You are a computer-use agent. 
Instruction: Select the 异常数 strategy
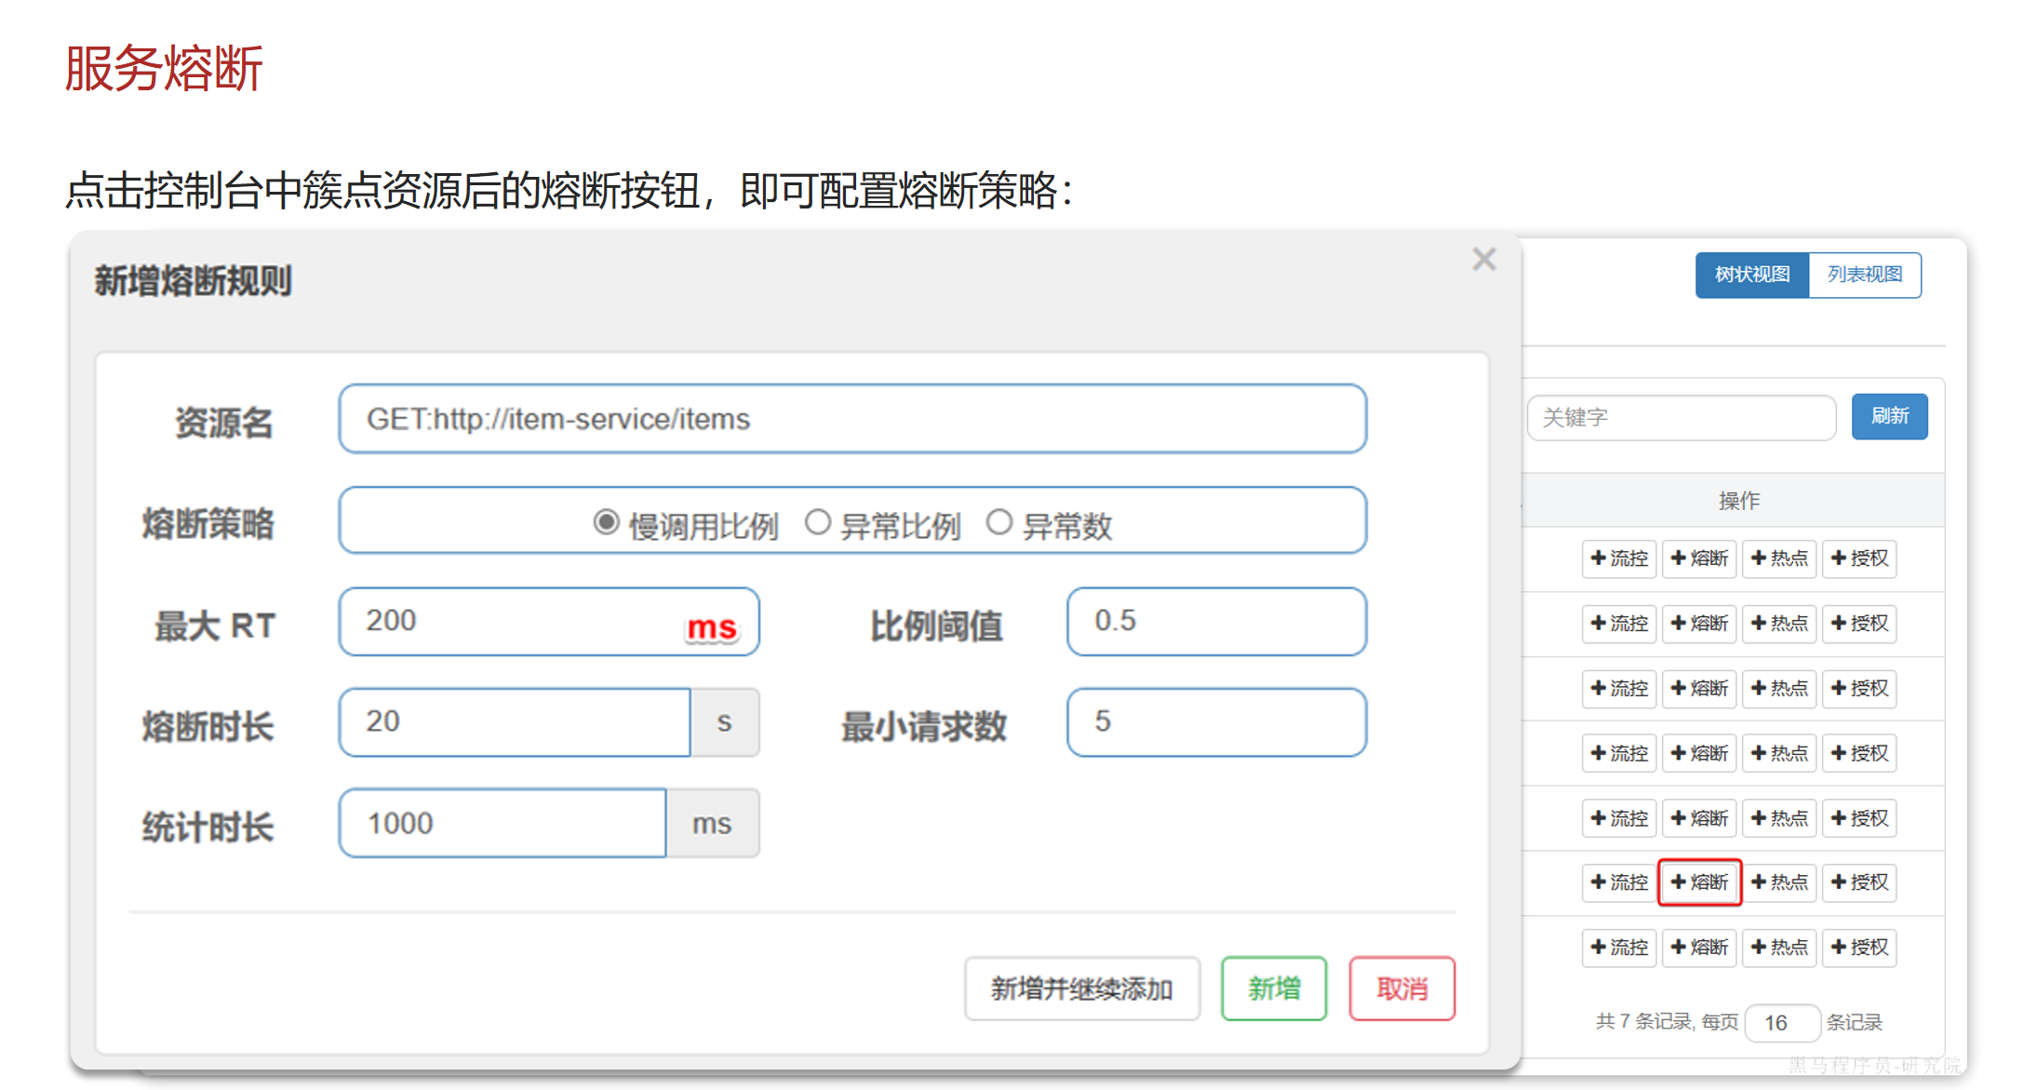[1000, 523]
